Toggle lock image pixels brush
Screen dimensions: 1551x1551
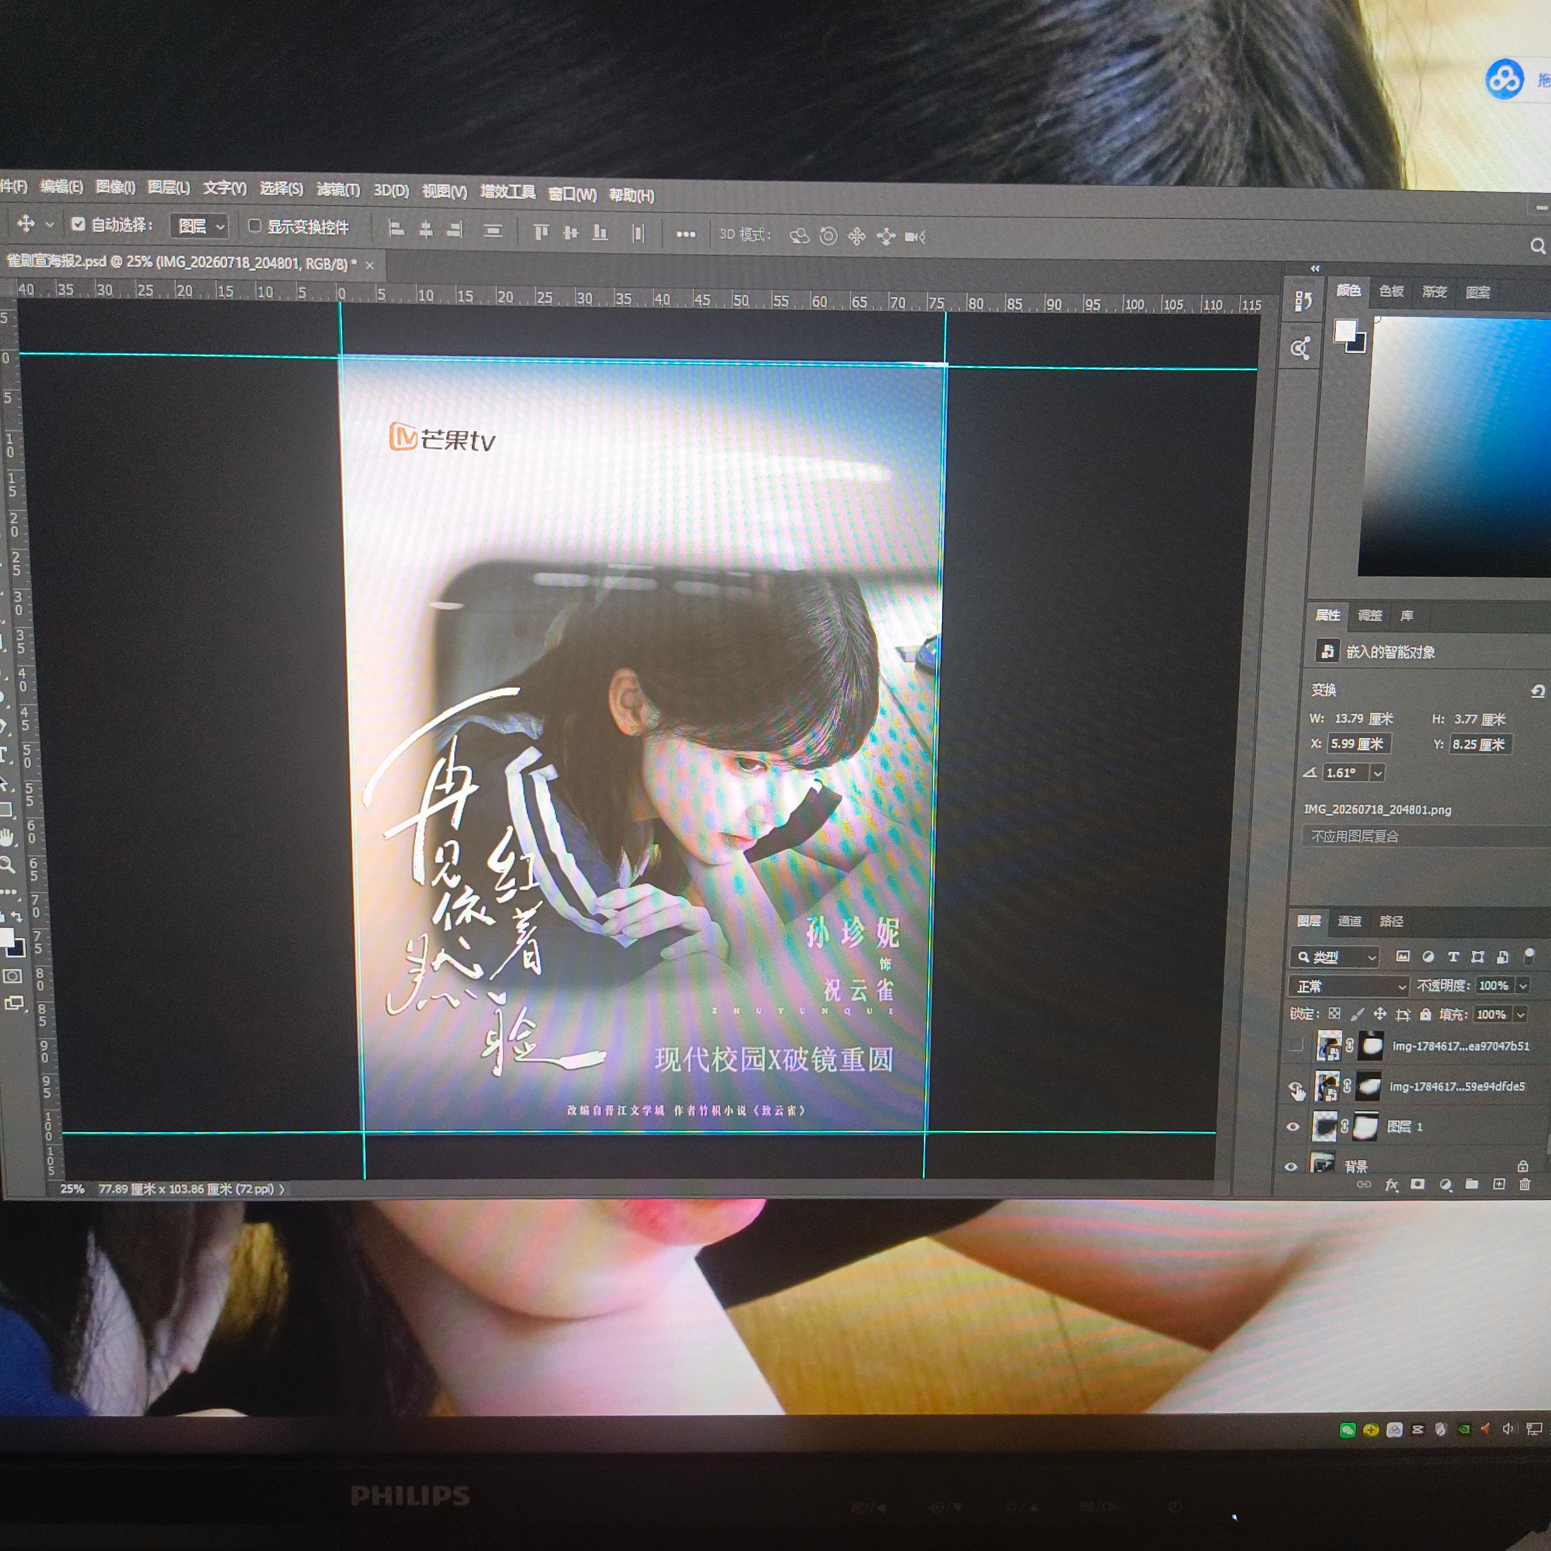click(x=1357, y=1014)
